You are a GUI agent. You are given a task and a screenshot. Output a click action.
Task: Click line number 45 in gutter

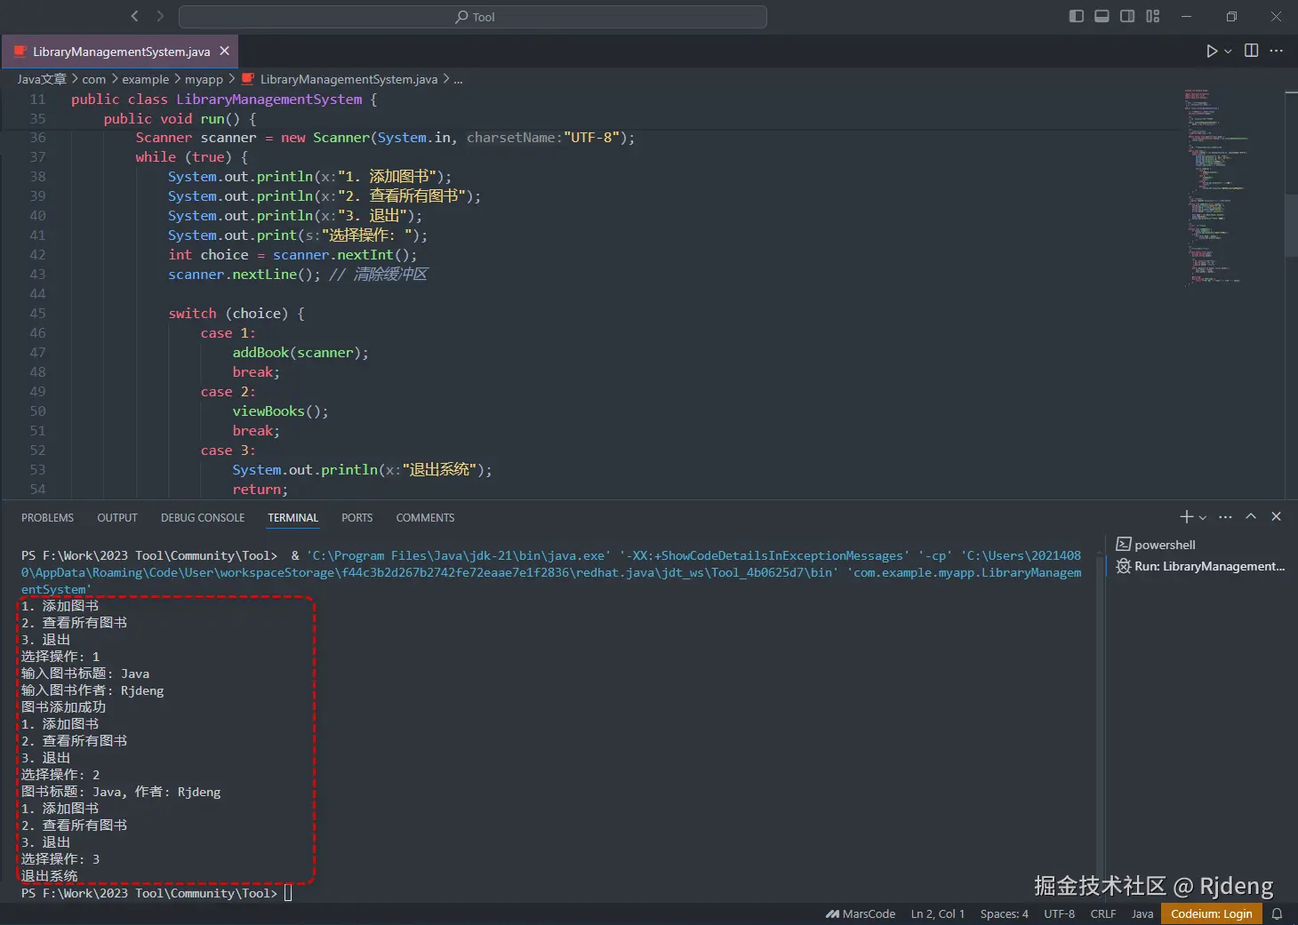(37, 314)
